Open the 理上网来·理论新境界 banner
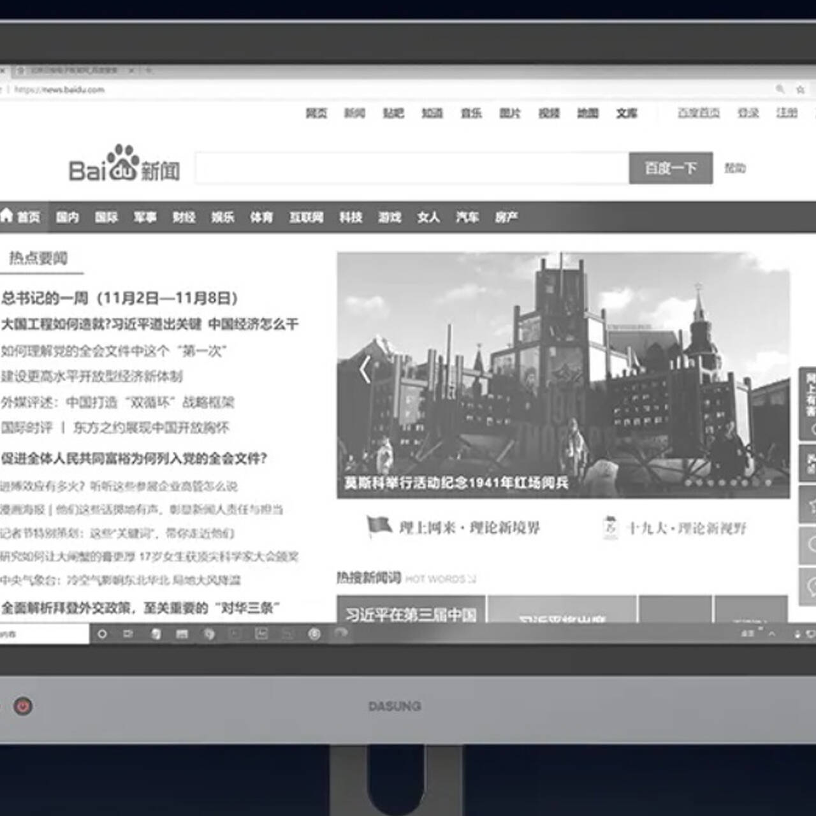This screenshot has height=816, width=816. (454, 527)
